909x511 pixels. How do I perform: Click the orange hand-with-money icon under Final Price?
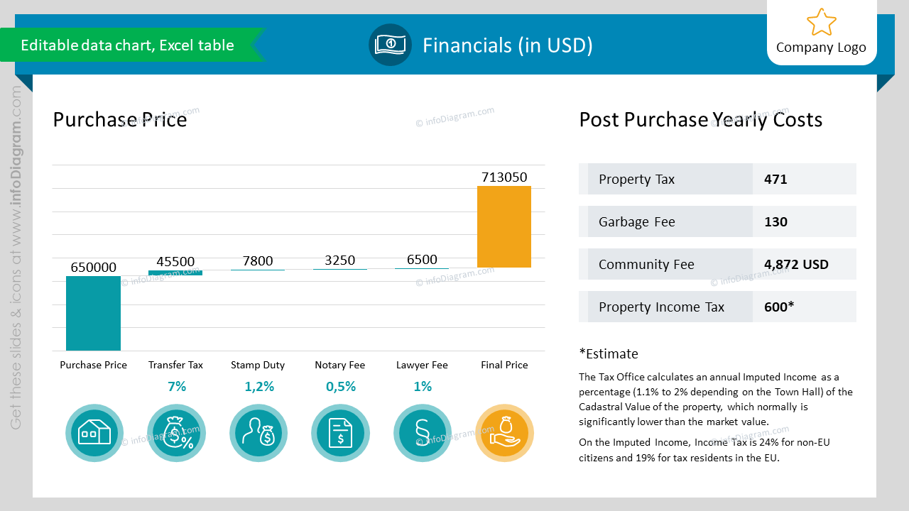pos(504,433)
